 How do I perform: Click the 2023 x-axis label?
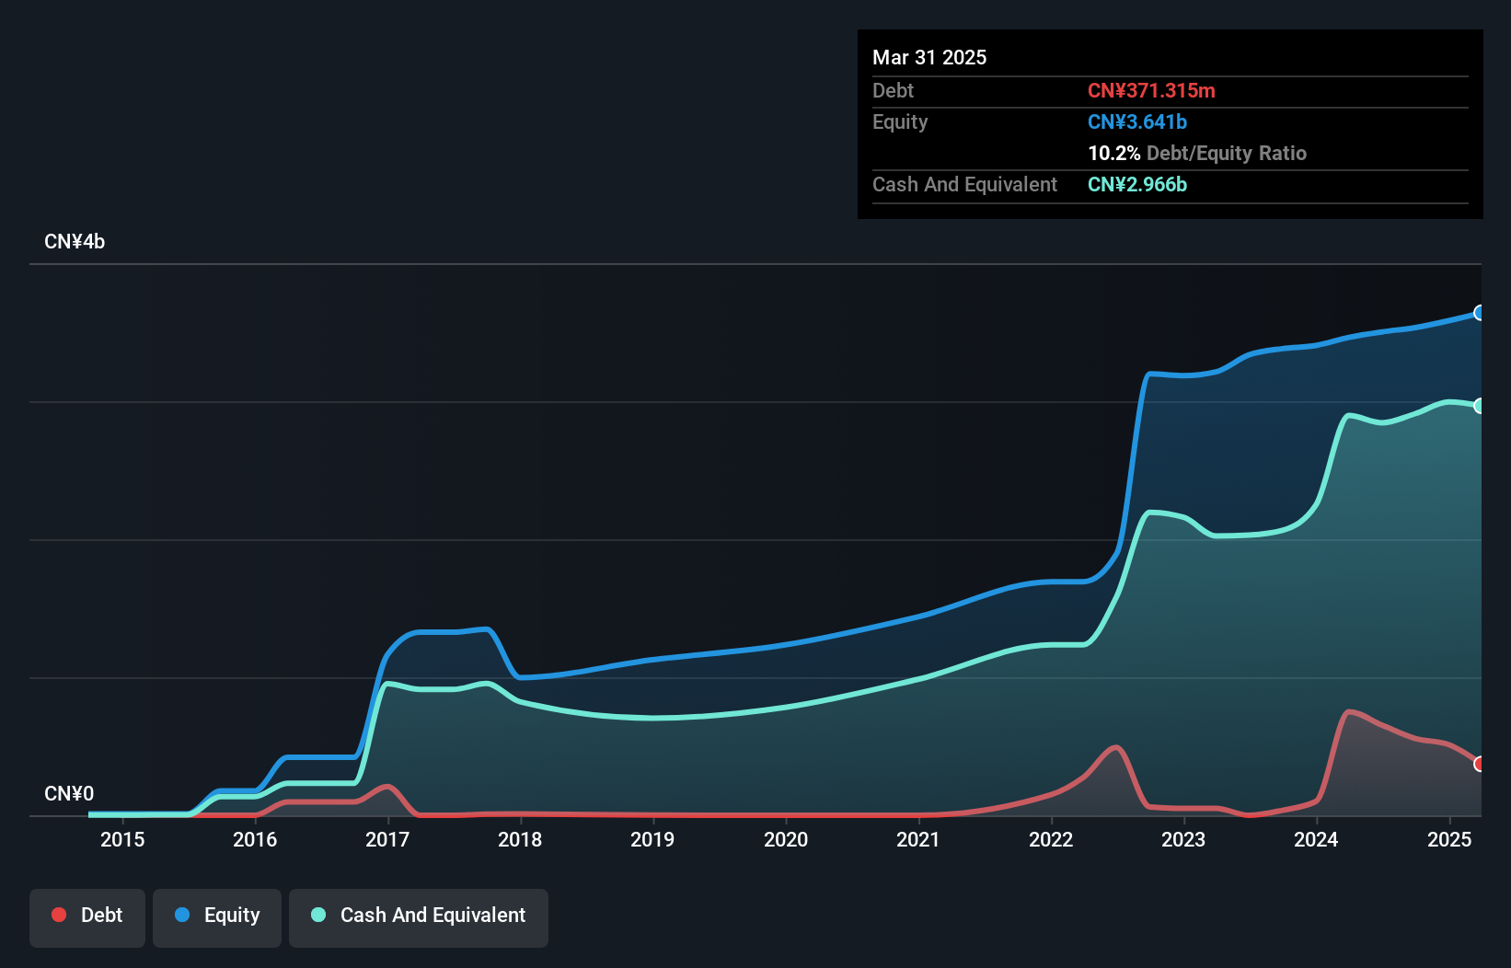pos(1183,839)
